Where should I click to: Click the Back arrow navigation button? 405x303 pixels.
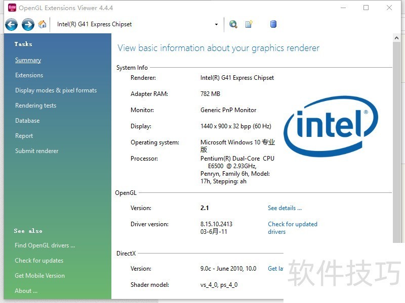(x=11, y=25)
